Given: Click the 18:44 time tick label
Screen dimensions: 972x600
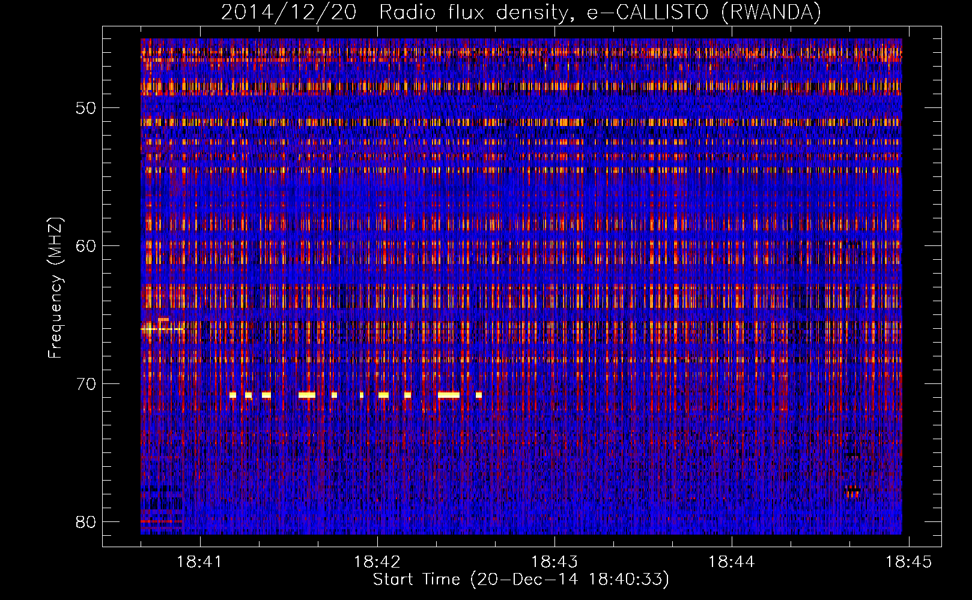Looking at the screenshot, I should [x=732, y=562].
